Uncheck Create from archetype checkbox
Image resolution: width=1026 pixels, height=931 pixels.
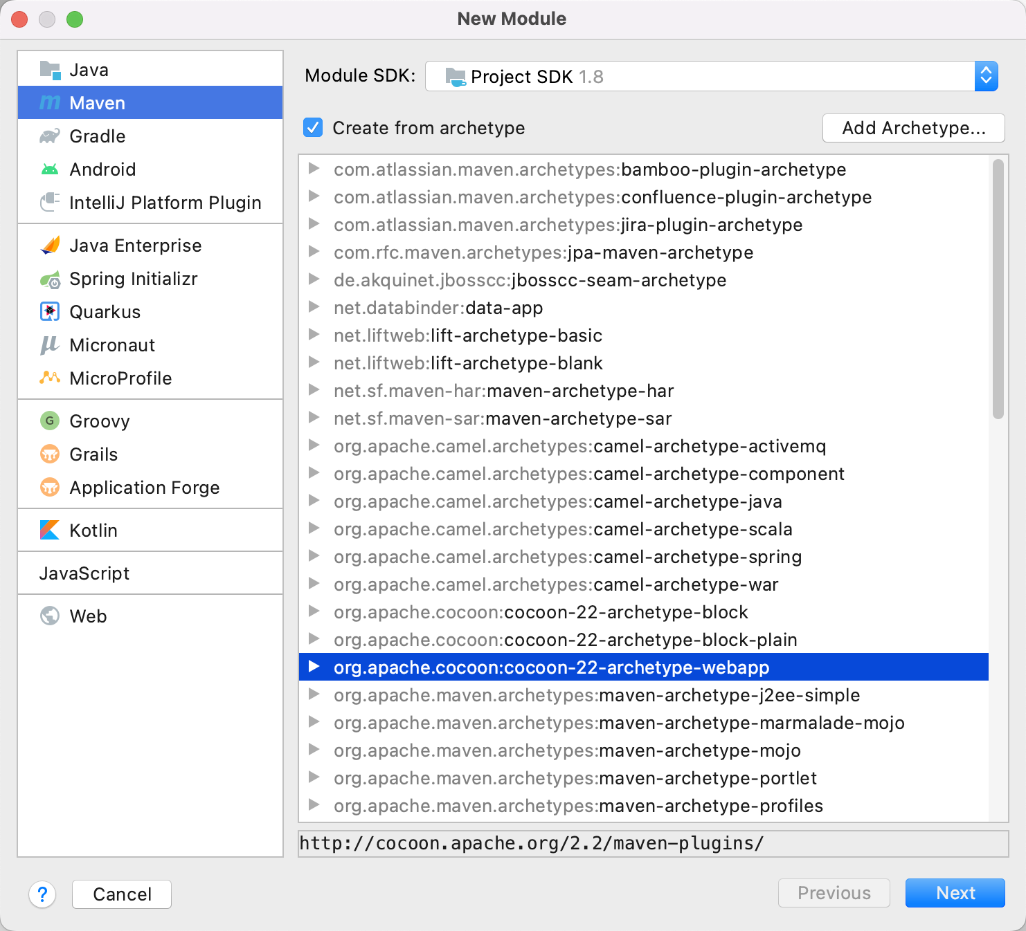(x=313, y=128)
